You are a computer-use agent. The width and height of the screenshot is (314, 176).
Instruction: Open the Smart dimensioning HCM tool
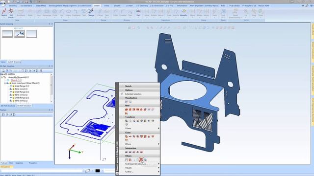click(x=235, y=14)
